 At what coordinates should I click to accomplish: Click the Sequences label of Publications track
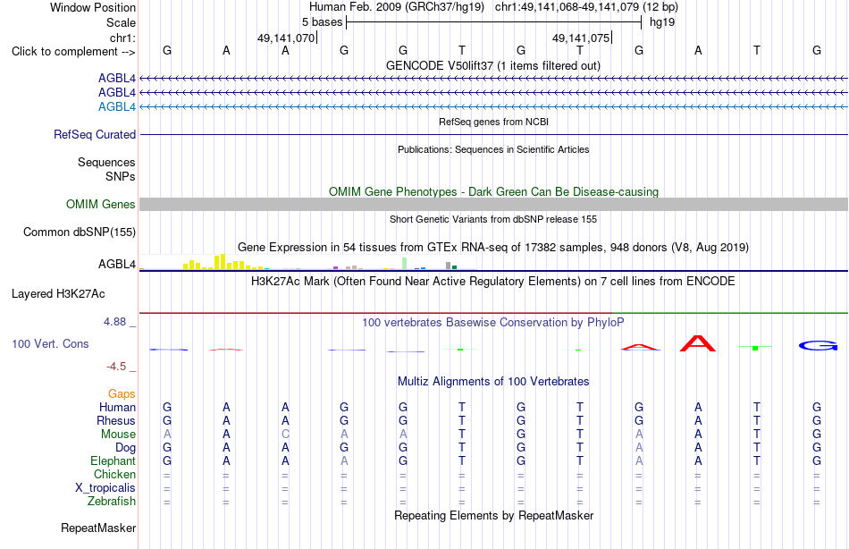click(x=106, y=162)
